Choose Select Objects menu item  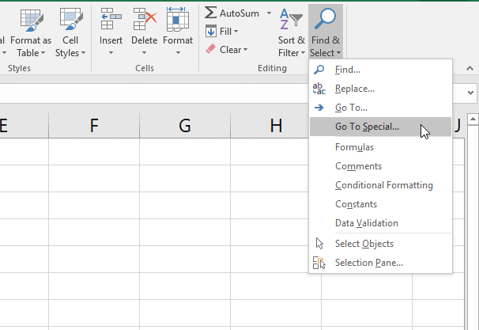click(x=381, y=244)
